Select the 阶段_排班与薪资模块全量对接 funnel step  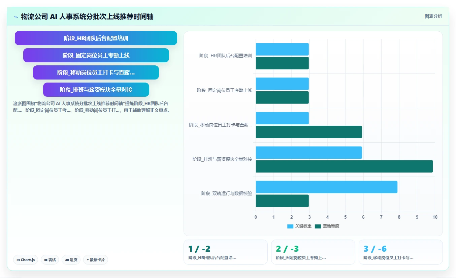coord(96,90)
